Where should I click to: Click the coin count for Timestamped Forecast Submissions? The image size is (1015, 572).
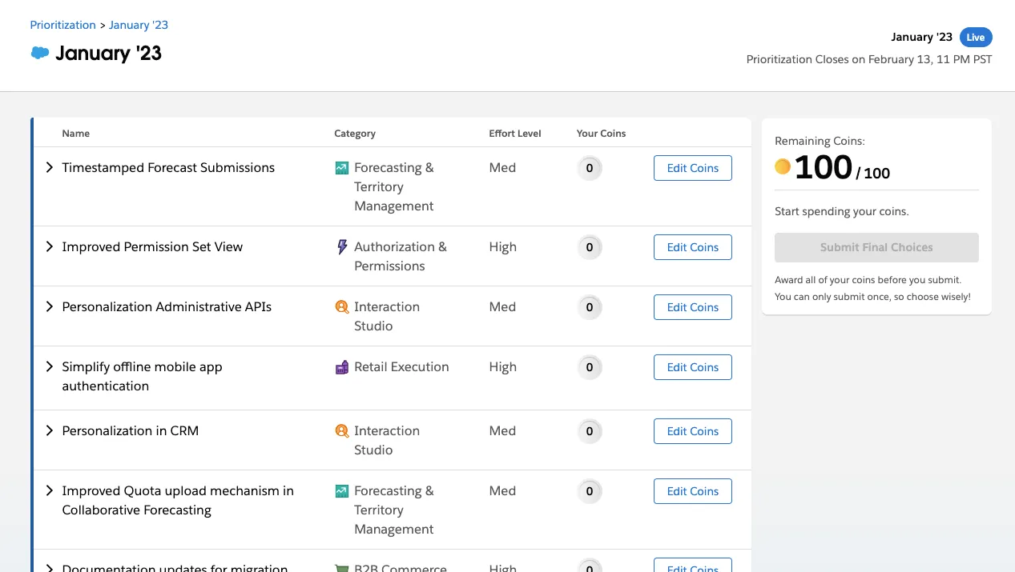[590, 168]
